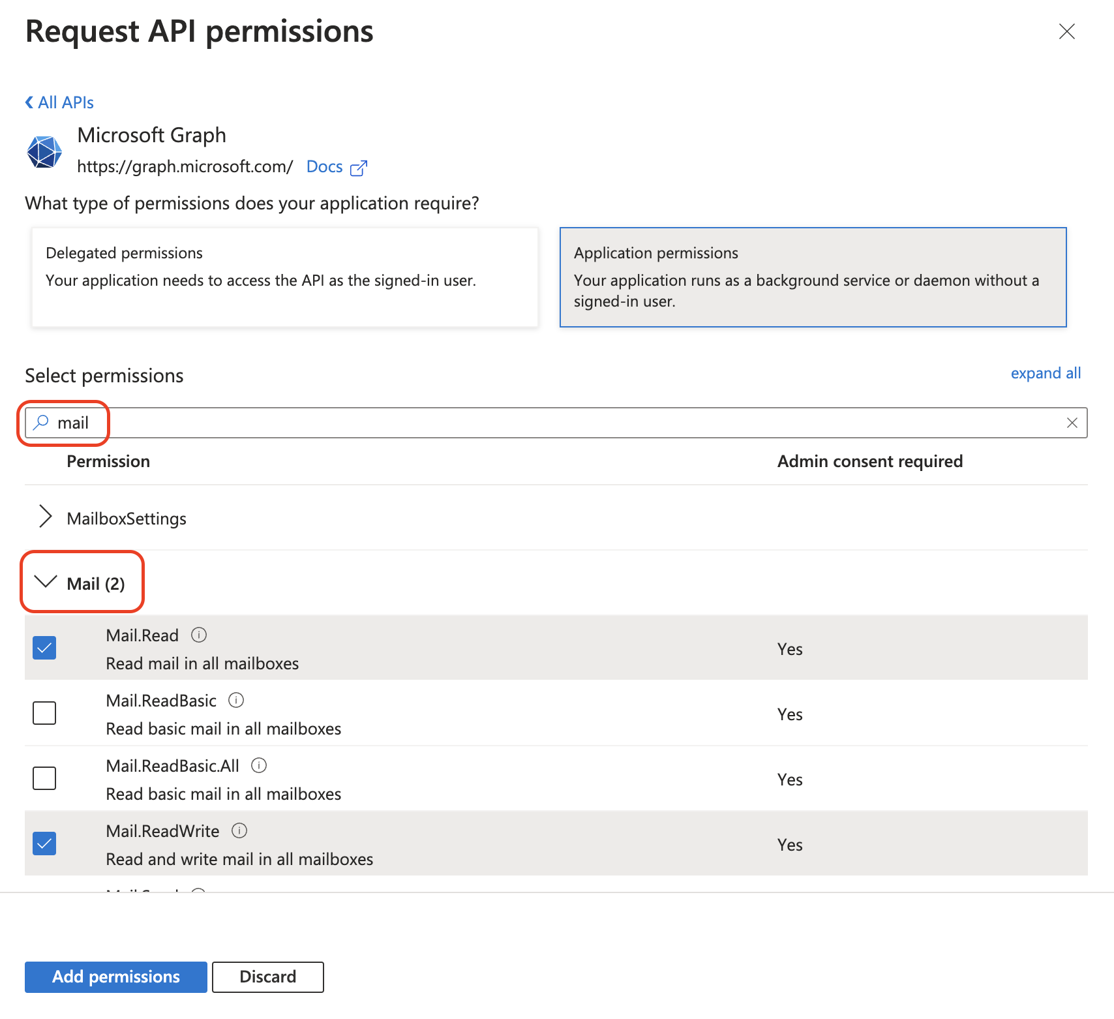
Task: Click the search magnifier icon
Action: click(41, 422)
